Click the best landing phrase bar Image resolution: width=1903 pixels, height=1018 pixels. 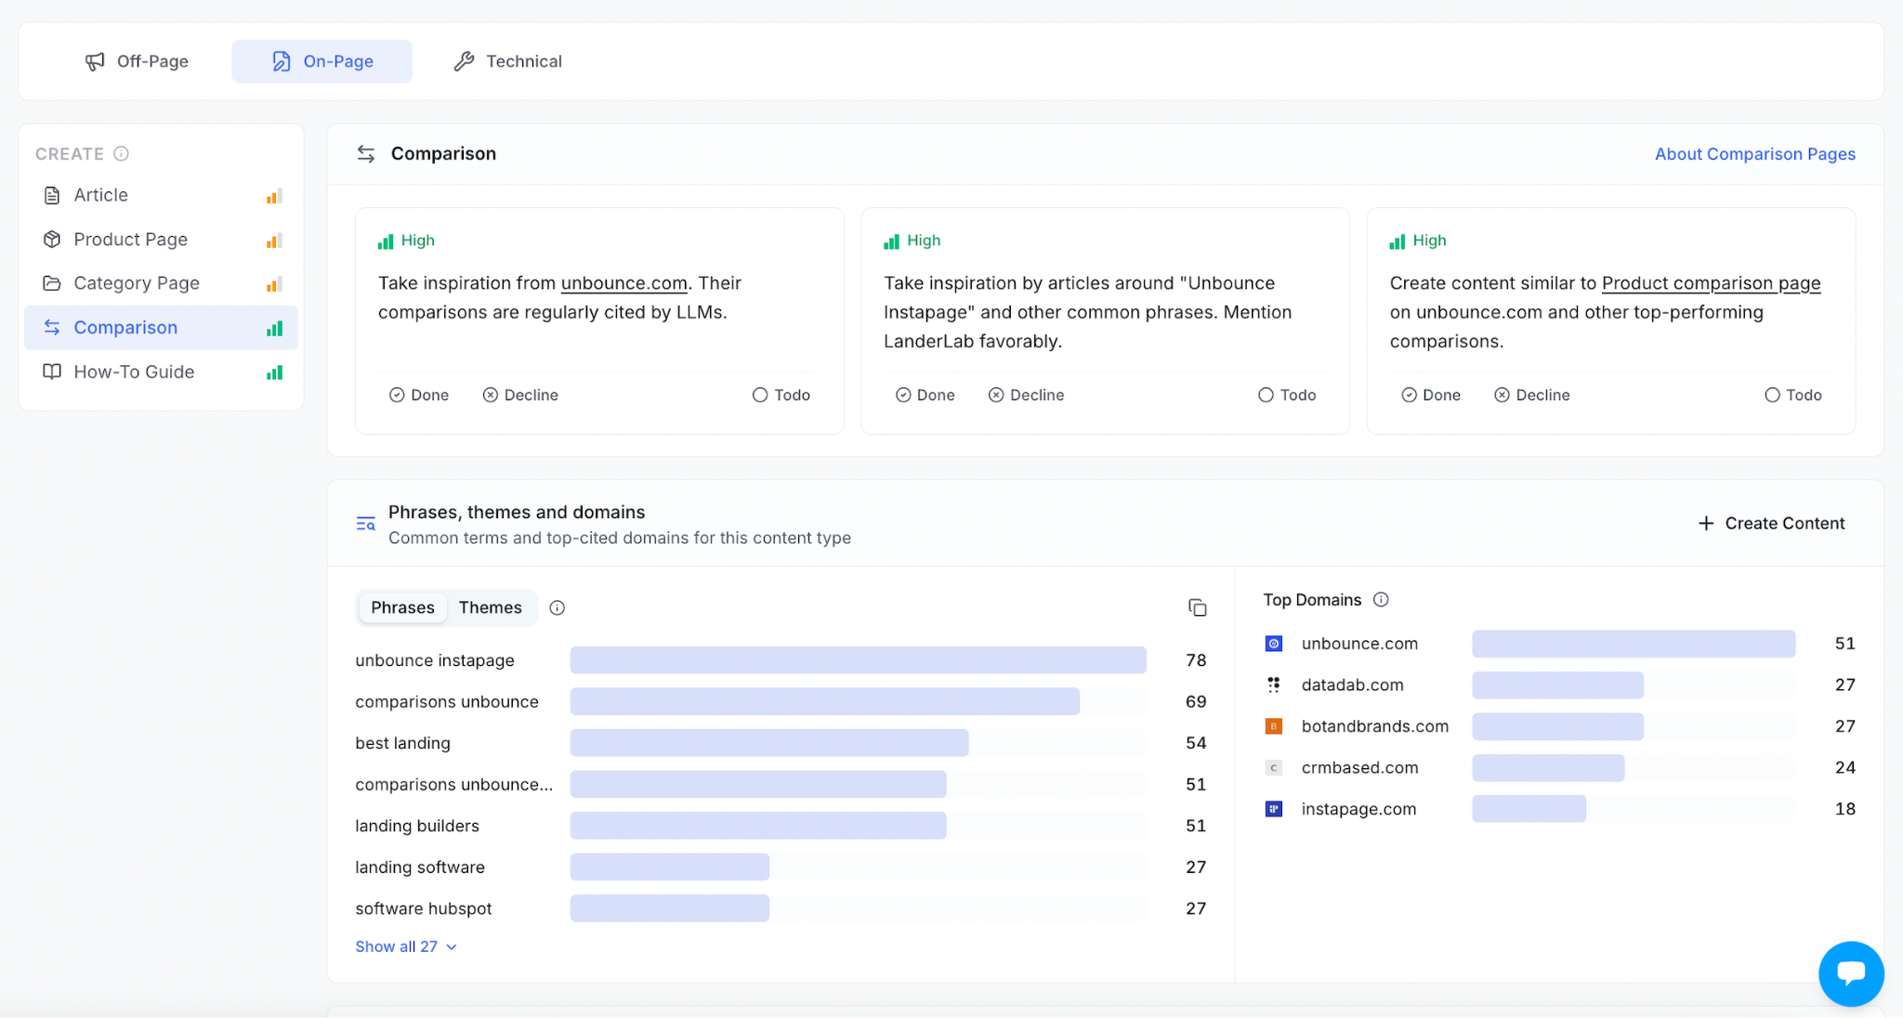[769, 743]
